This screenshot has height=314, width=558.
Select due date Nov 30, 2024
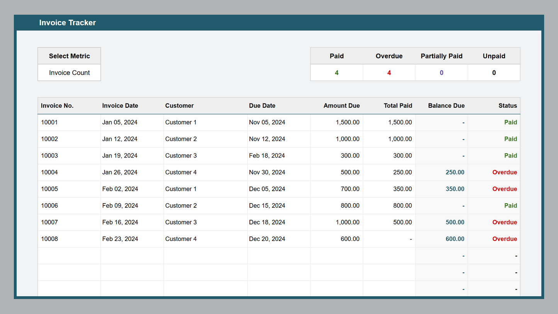[267, 172]
